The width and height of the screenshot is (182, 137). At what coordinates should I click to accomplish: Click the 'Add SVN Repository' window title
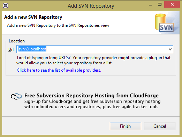pyautogui.click(x=91, y=6)
